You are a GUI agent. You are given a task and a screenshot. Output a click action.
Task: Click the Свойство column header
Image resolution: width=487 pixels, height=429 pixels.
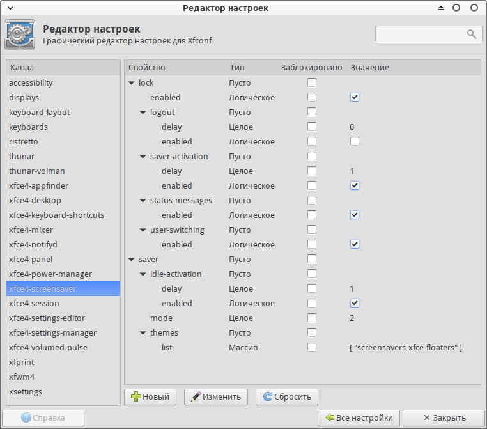176,68
